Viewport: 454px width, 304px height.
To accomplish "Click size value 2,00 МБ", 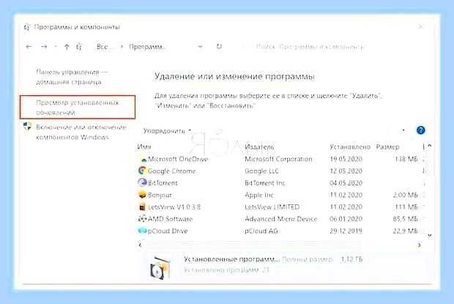I will 406,195.
